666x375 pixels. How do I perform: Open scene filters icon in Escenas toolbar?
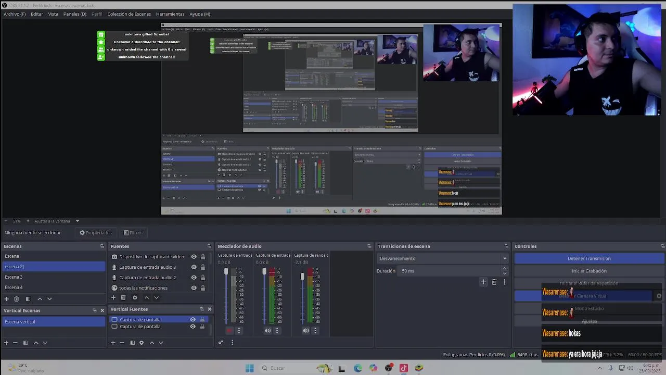coord(28,299)
